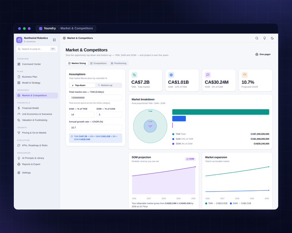Select the Top-down approach toggle
292x233 pixels.
tap(82, 85)
